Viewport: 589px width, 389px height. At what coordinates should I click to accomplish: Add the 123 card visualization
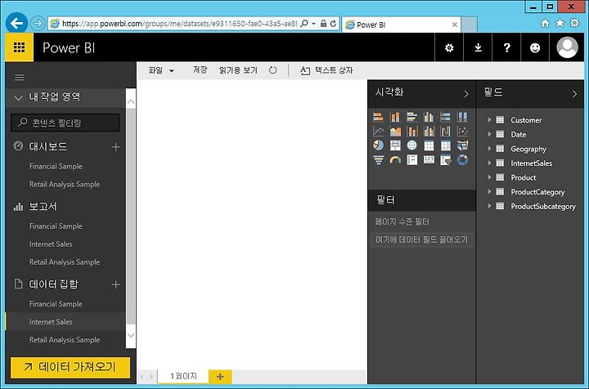pos(429,160)
